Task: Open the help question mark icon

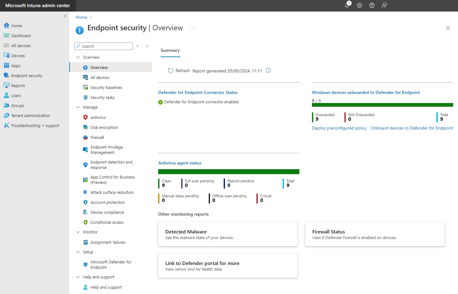Action: (372, 5)
